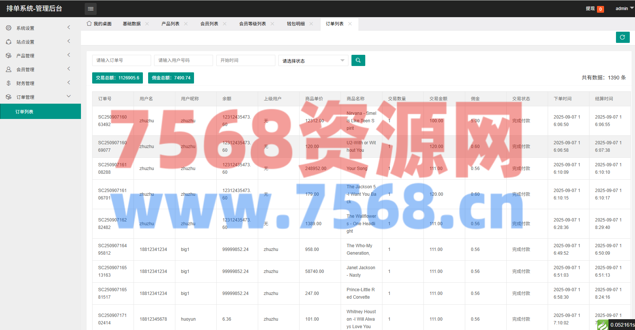Image resolution: width=635 pixels, height=330 pixels.
Task: Click the green refresh icon button
Action: pos(622,37)
